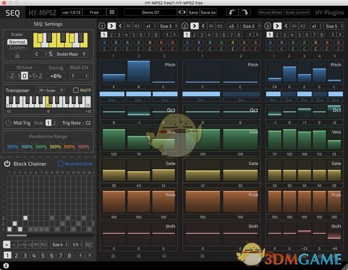Select Midi Trig mode 1
This screenshot has width=348, height=270.
(48, 123)
